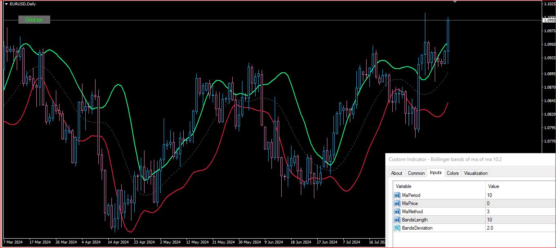The height and width of the screenshot is (248, 556).
Task: Open the EURUSD,Daily chart dropdown arrow
Action: coord(6,4)
